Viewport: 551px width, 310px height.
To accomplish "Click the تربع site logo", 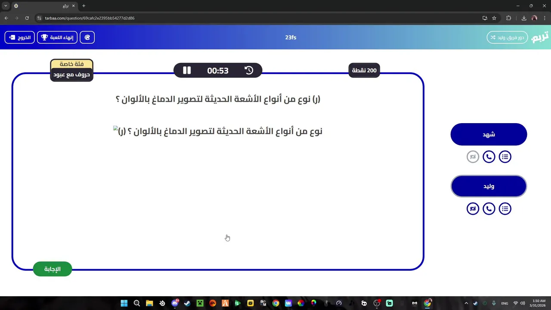I will click(x=540, y=37).
